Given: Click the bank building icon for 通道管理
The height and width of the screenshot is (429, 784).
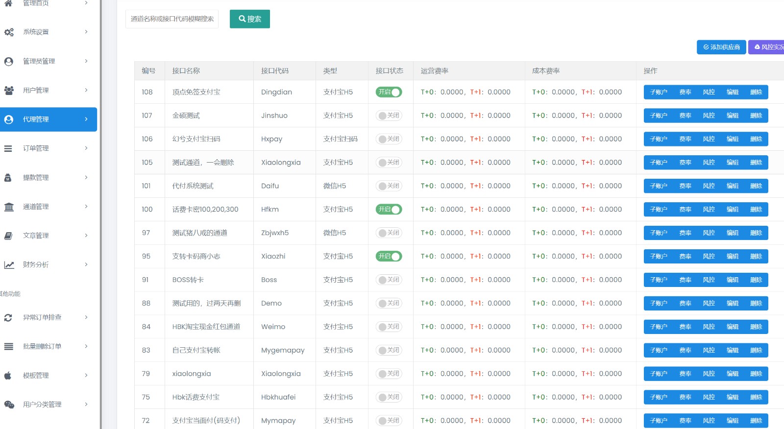Looking at the screenshot, I should coord(9,207).
